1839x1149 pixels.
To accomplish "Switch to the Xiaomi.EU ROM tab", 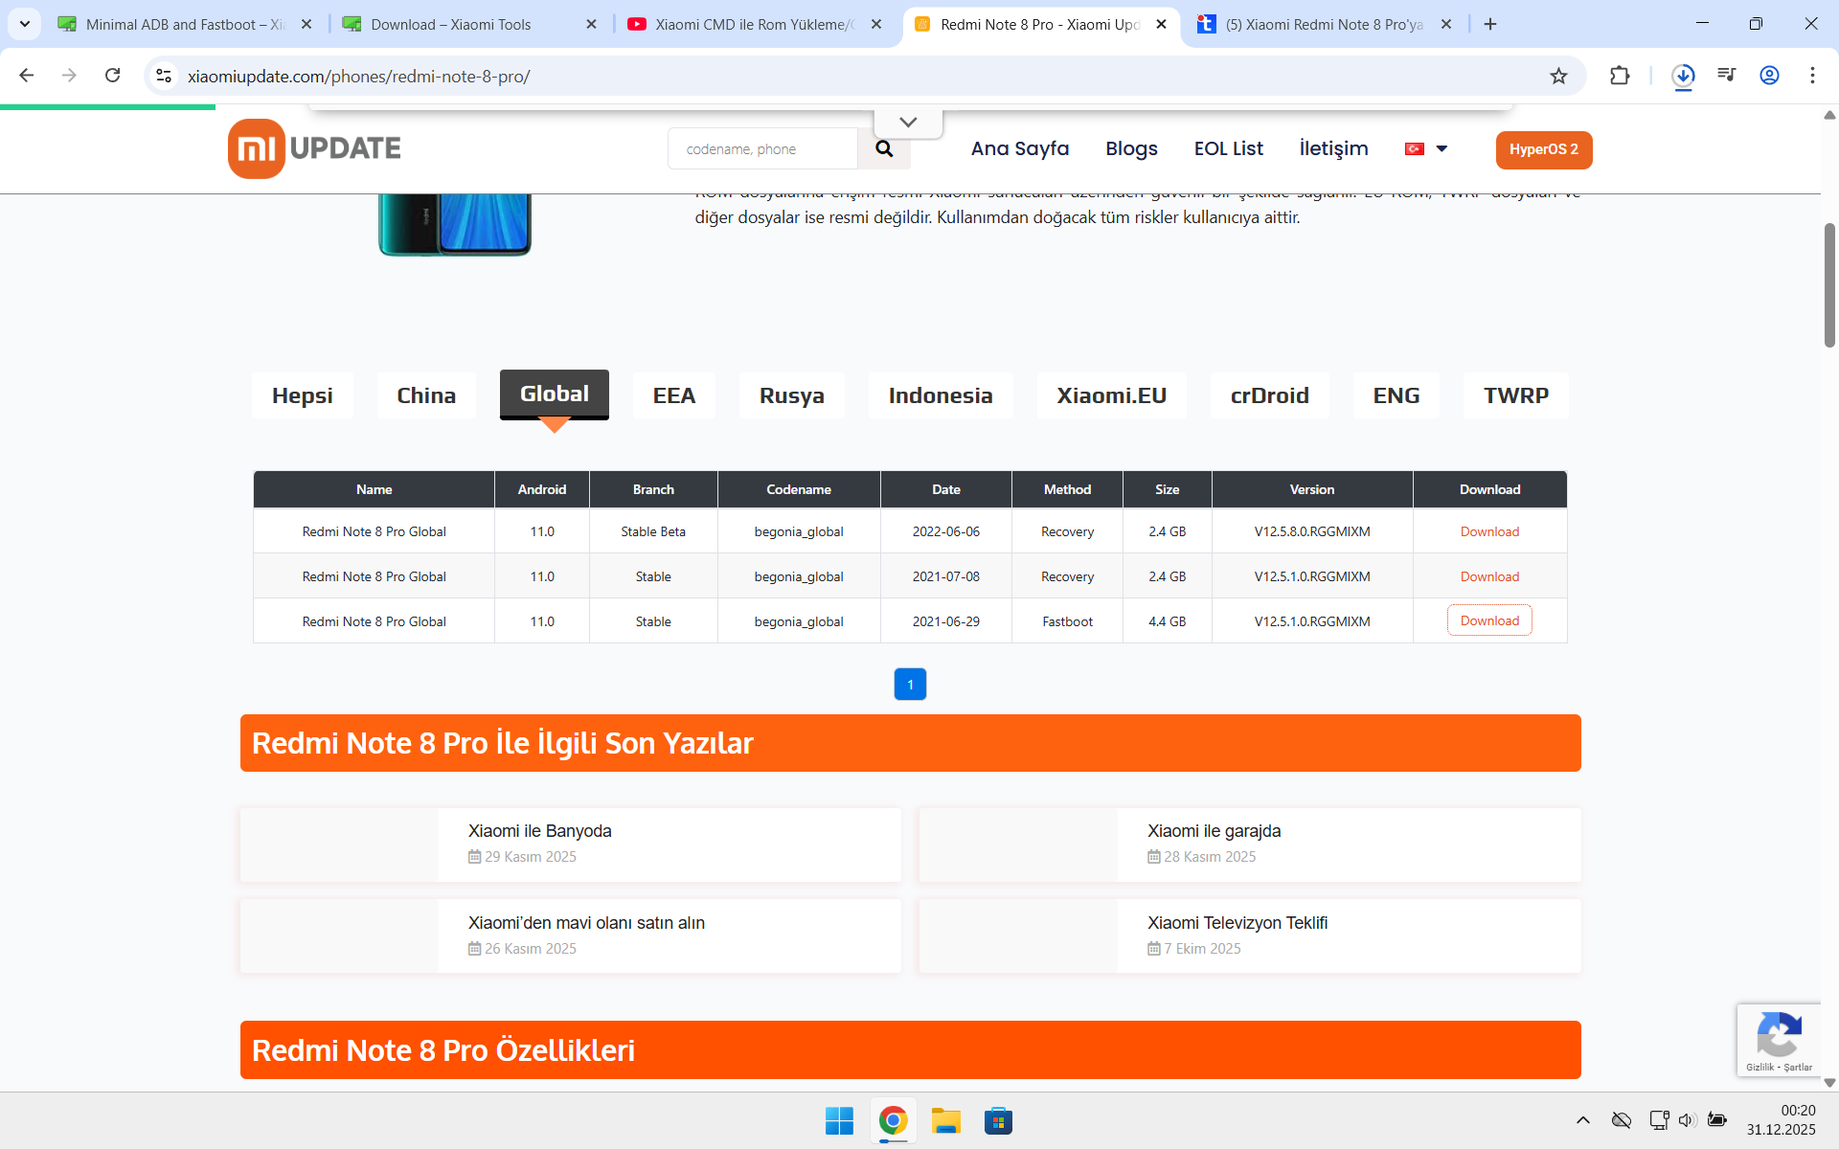I will 1112,395.
